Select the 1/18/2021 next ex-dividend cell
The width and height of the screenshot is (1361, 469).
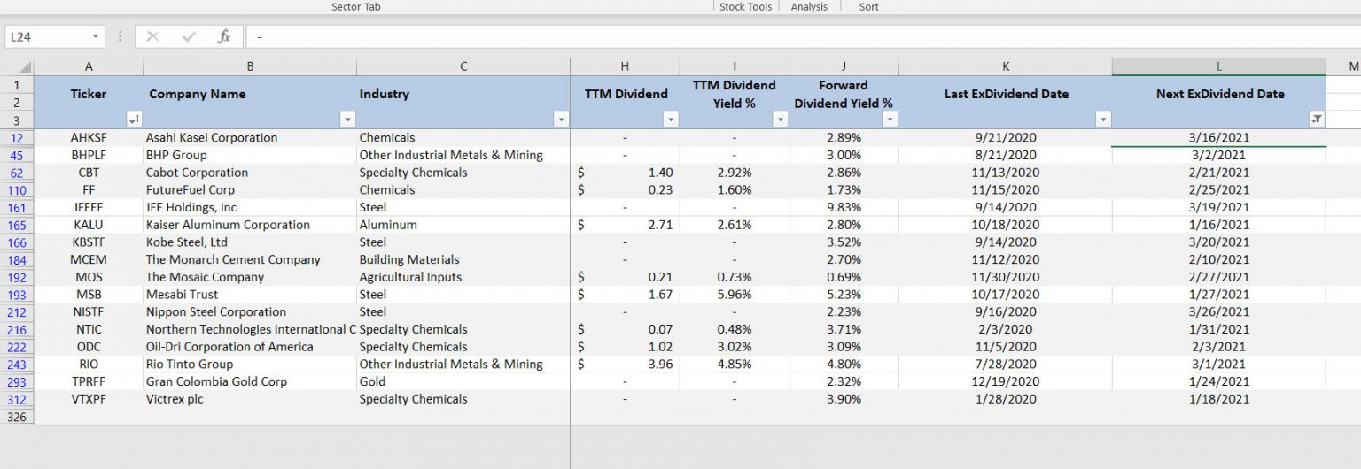coord(1219,399)
